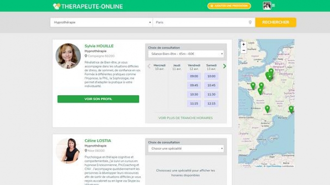Open the hamburger menu beside avatar
The image size is (330, 185).
tap(273, 5)
